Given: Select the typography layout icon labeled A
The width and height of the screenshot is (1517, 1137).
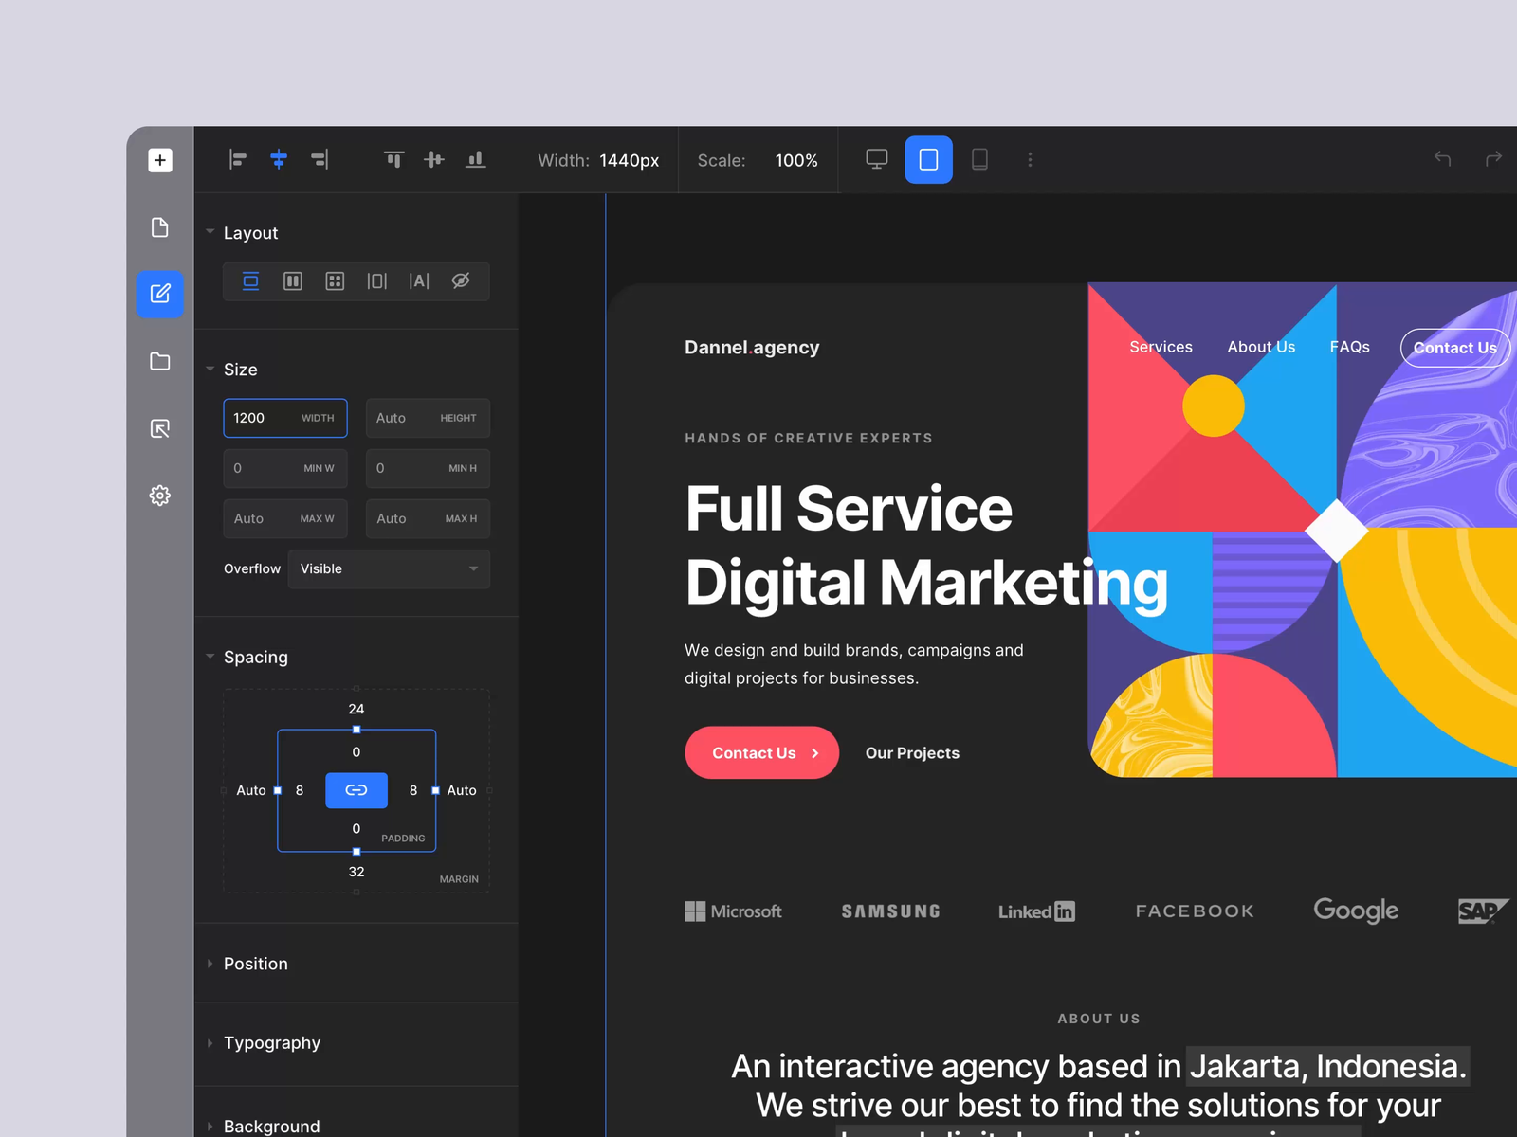Looking at the screenshot, I should pos(419,280).
